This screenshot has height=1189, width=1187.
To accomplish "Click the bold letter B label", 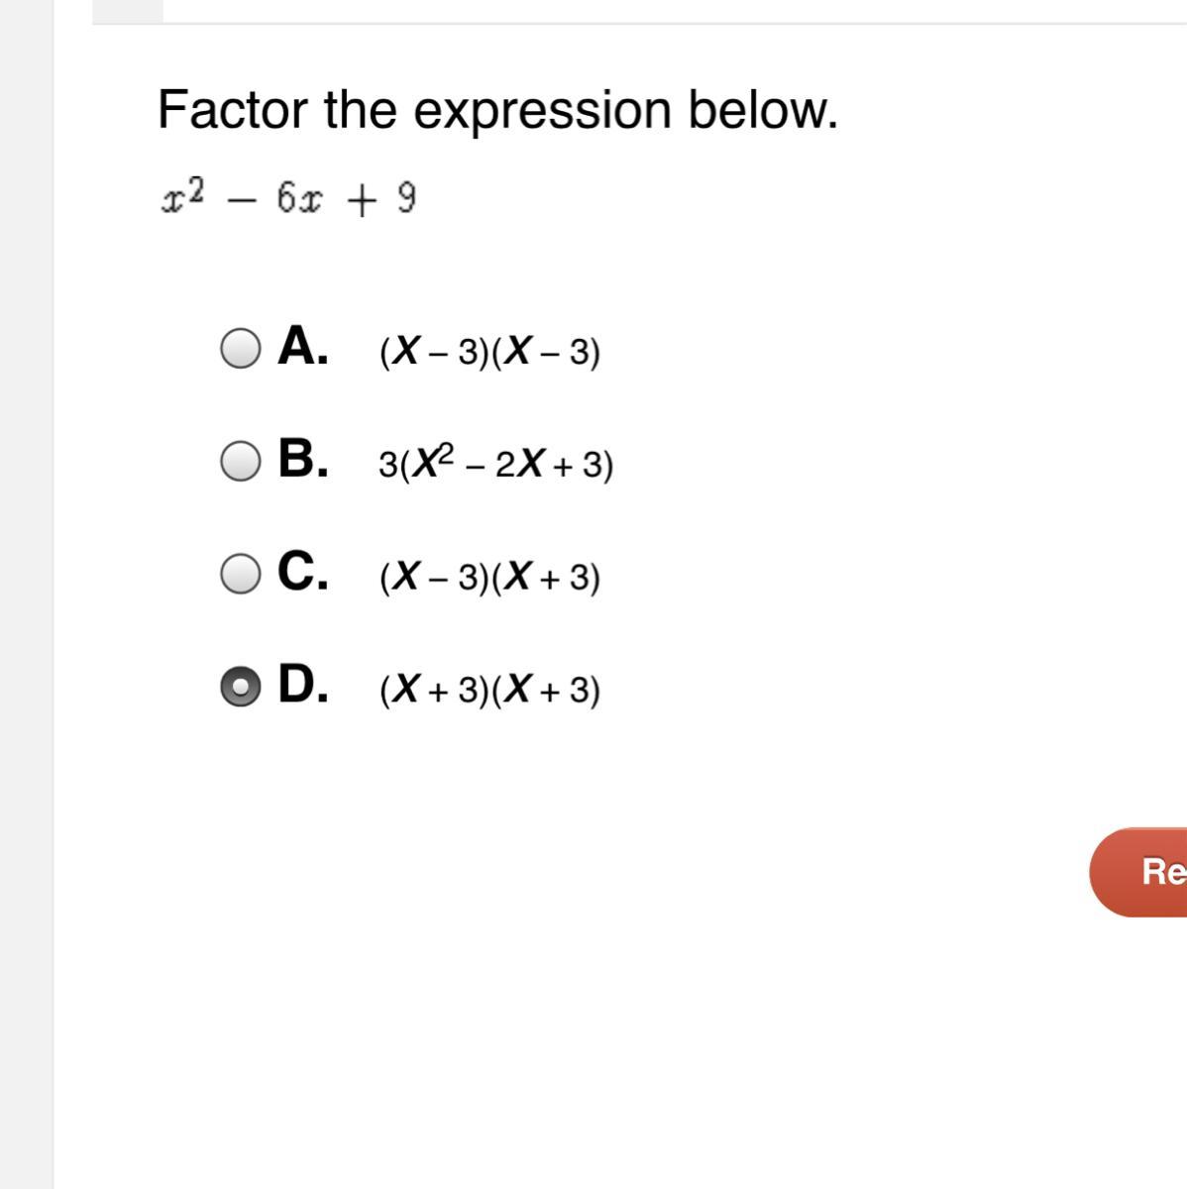I will click(302, 460).
